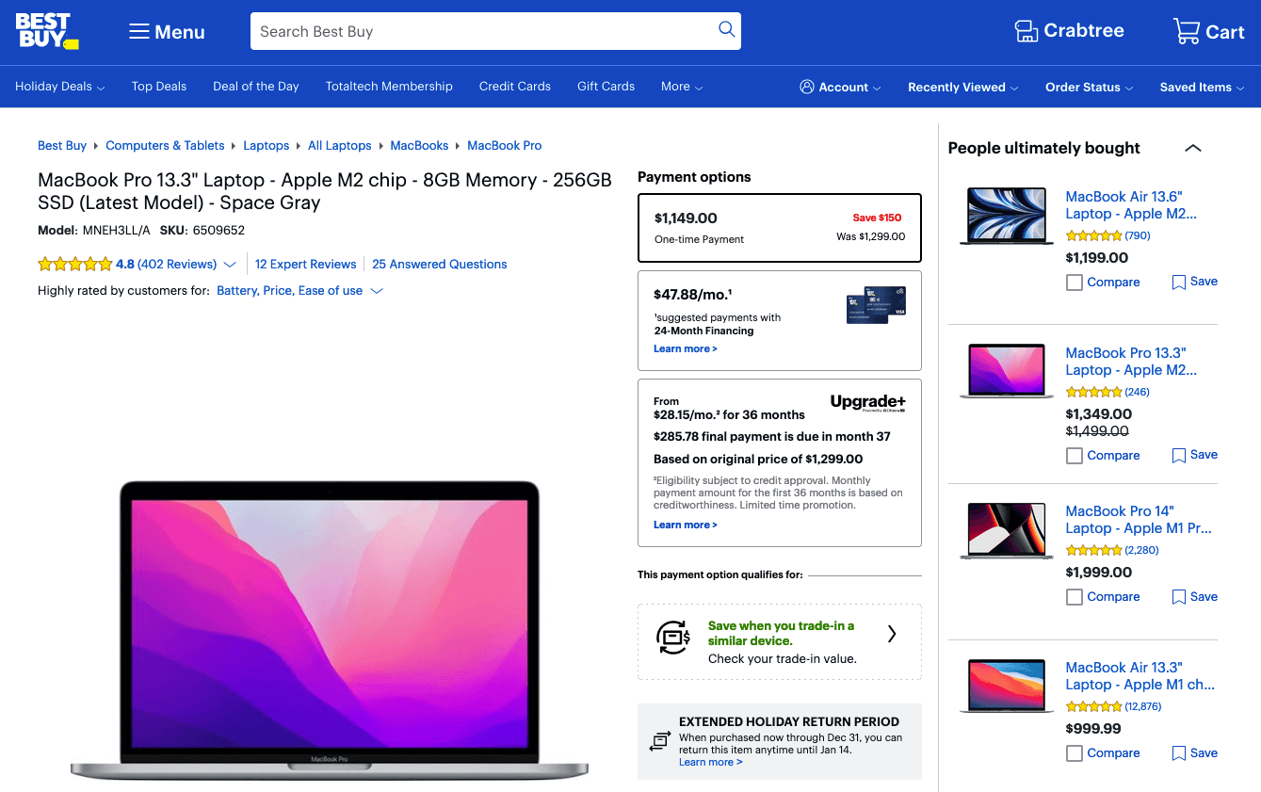Open the Credit Cards menu item

tap(514, 86)
